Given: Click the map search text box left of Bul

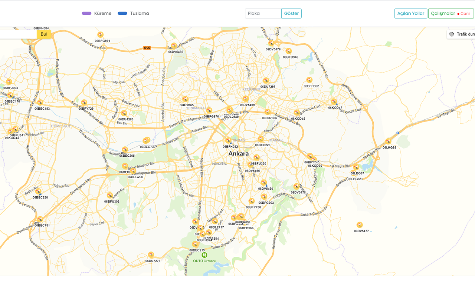Looking at the screenshot, I should [x=18, y=34].
